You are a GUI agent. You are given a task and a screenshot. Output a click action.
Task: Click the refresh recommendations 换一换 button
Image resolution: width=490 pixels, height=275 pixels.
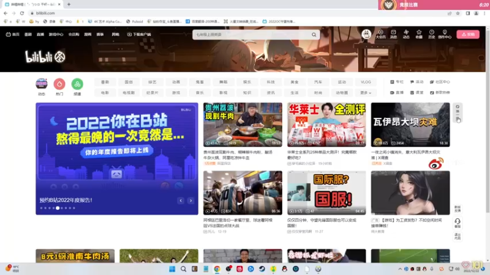458,114
